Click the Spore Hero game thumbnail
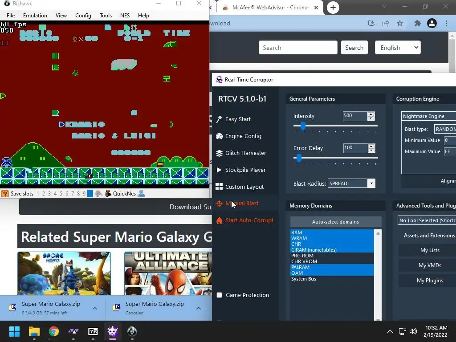The image size is (456, 342). tap(64, 273)
